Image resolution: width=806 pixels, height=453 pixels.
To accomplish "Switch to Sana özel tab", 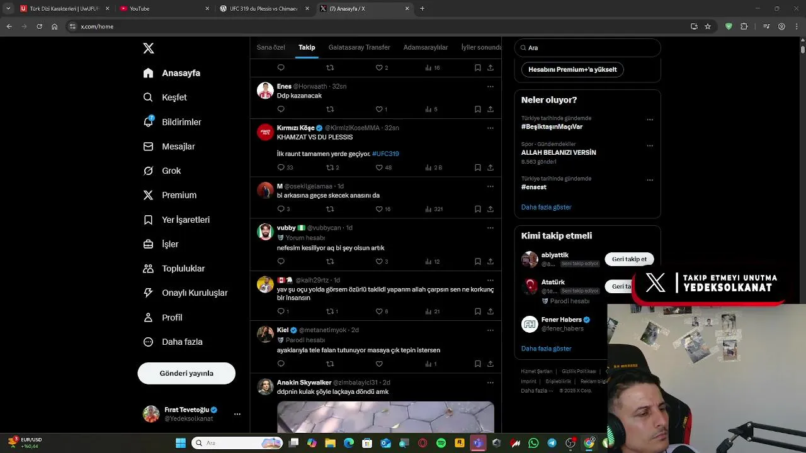I will pos(271,48).
